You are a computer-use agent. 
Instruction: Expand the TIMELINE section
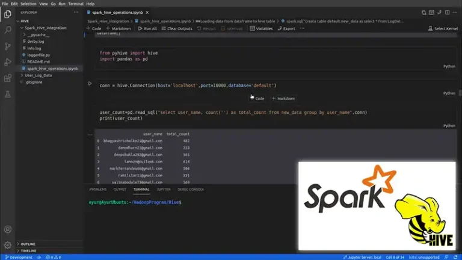tap(49, 251)
